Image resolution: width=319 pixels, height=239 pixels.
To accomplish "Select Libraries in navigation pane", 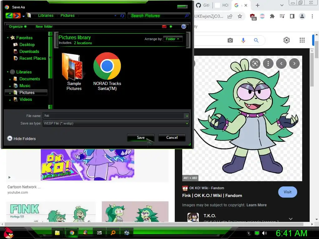I will point(24,72).
